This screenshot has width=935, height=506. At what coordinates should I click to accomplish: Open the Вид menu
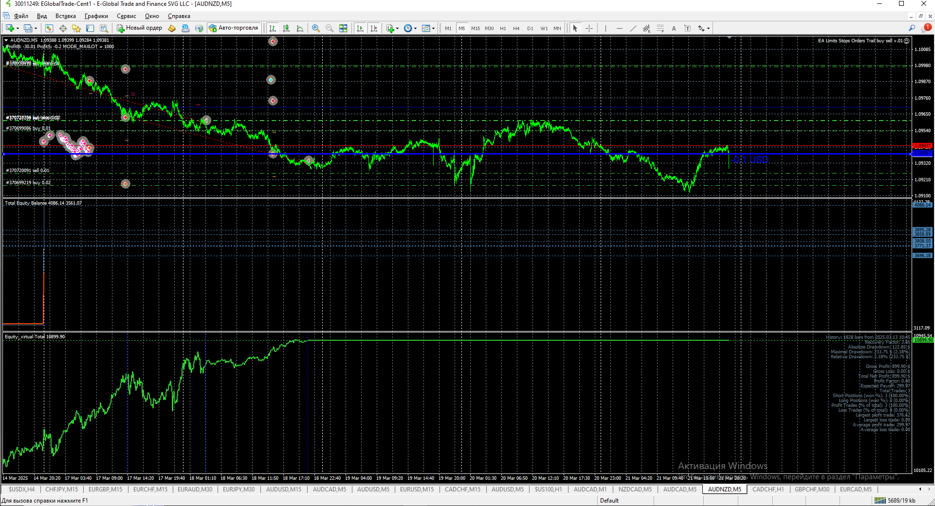pyautogui.click(x=42, y=16)
